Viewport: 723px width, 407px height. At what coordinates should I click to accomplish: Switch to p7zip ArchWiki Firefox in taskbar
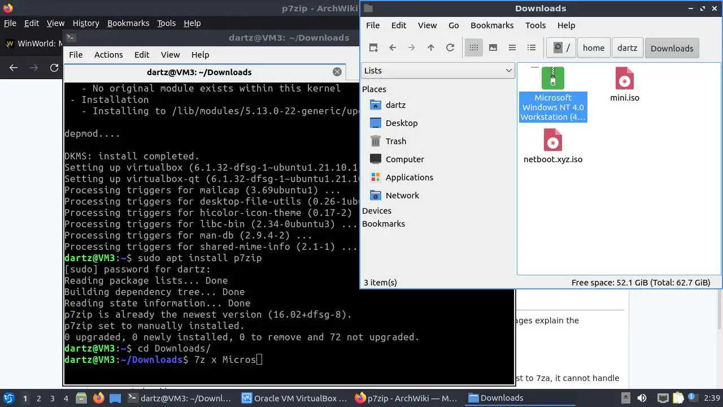pos(407,399)
